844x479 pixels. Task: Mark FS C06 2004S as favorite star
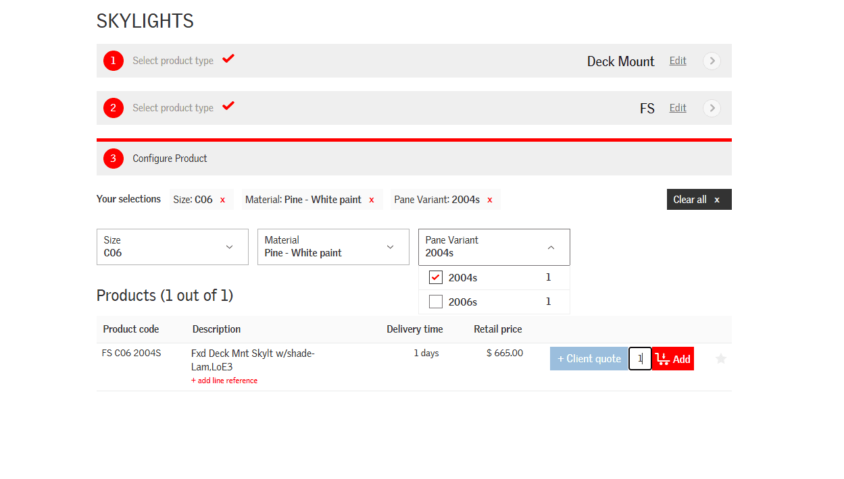click(x=721, y=359)
